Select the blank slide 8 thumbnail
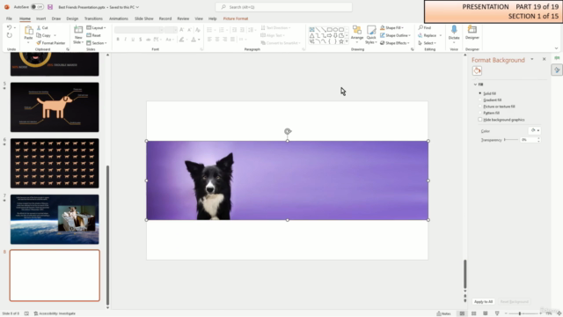The height and width of the screenshot is (317, 563). click(55, 276)
